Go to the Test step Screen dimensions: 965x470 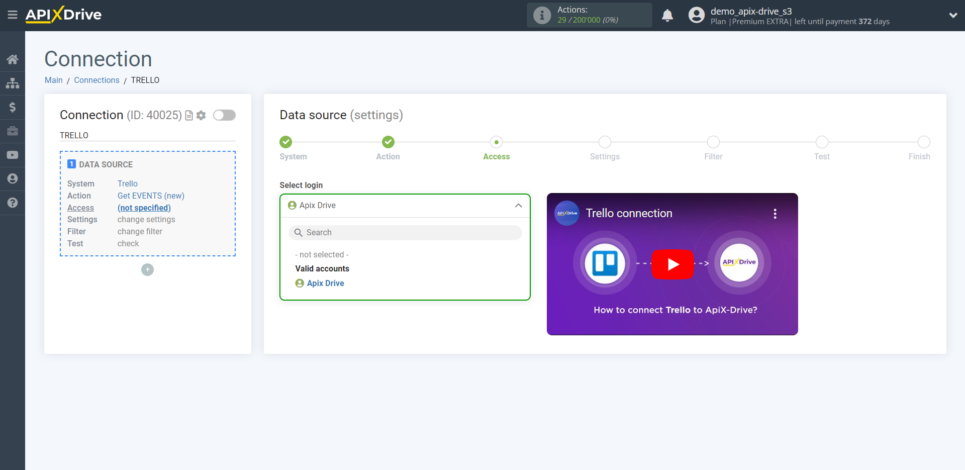pos(822,142)
